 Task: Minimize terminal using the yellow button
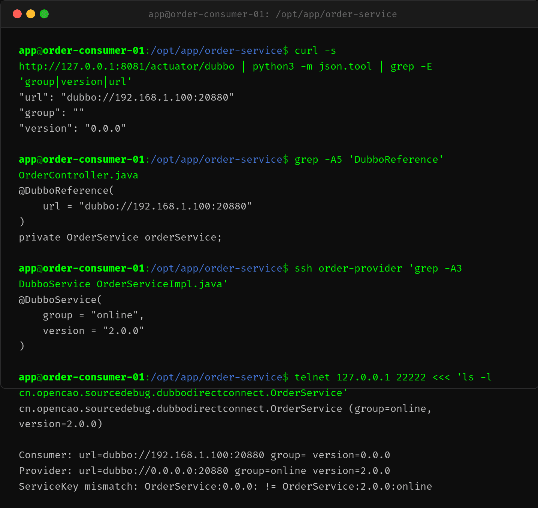pos(31,14)
